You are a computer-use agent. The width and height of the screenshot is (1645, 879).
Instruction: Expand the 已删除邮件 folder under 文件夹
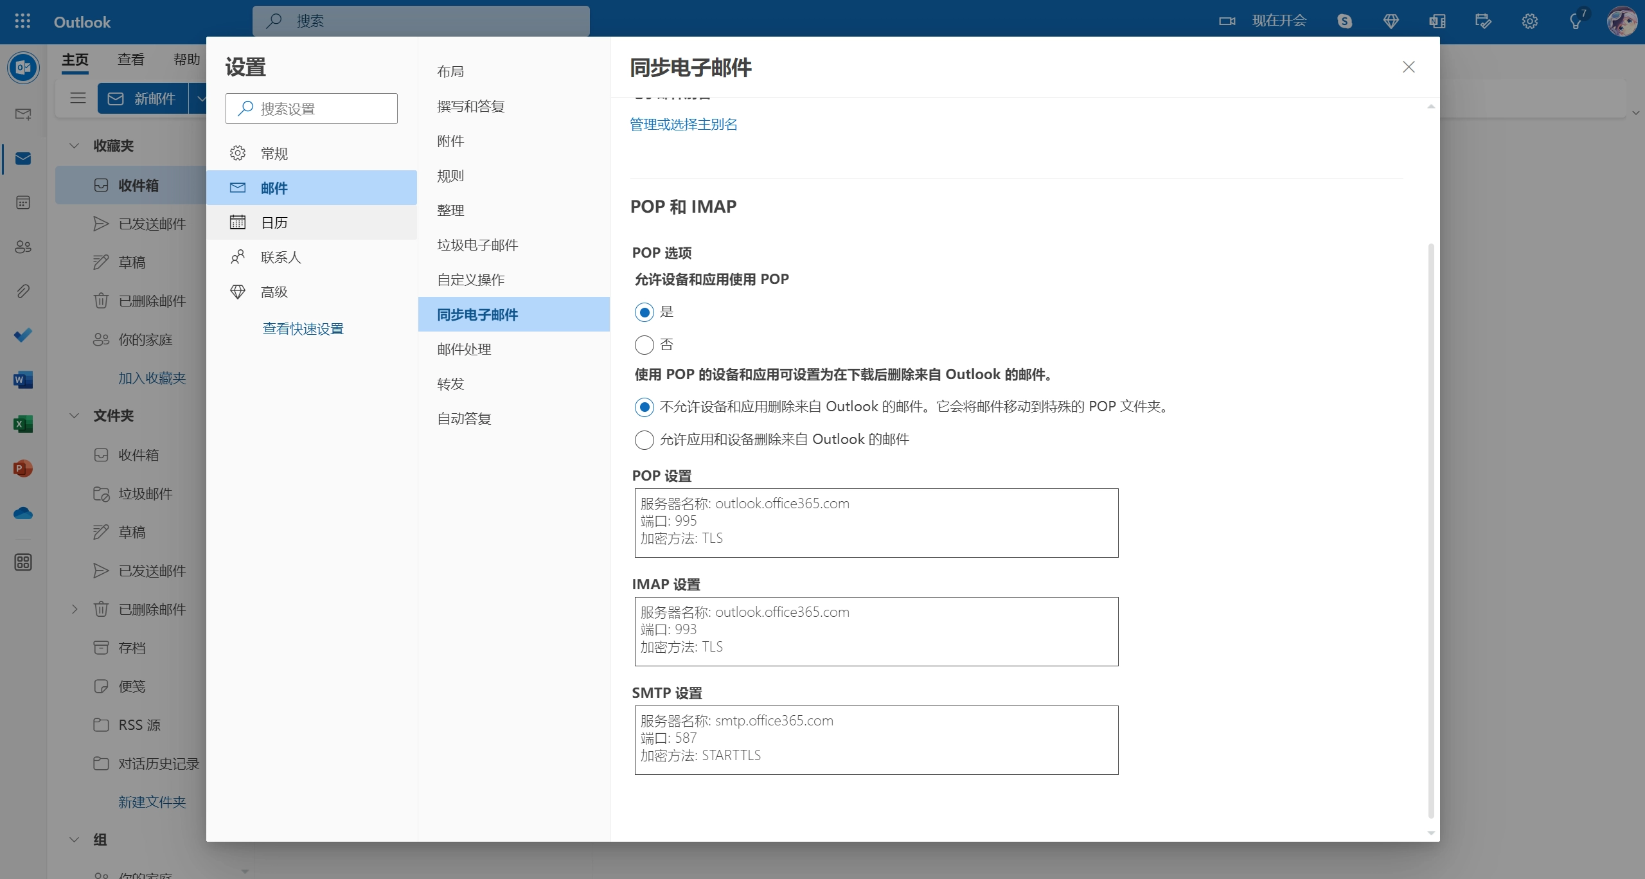pyautogui.click(x=75, y=609)
